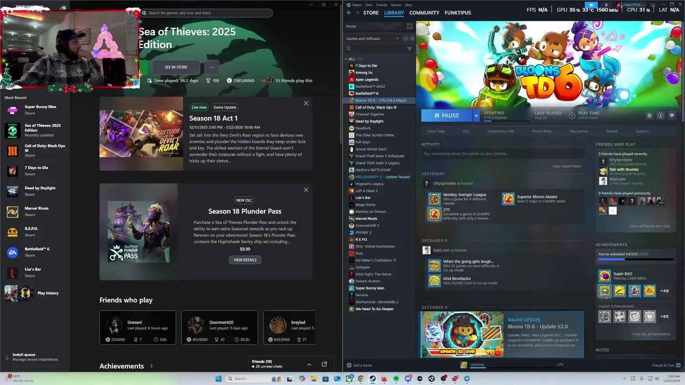This screenshot has height=385, width=685.
Task: Click the ready-to-play filter icon in Steam
Action: tap(411, 38)
